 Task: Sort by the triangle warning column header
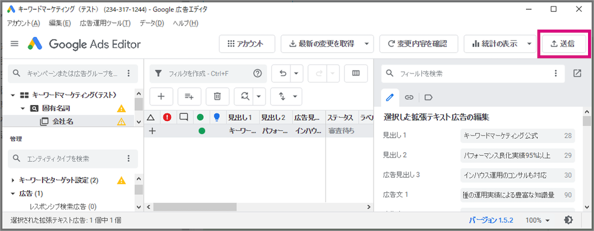(x=151, y=117)
